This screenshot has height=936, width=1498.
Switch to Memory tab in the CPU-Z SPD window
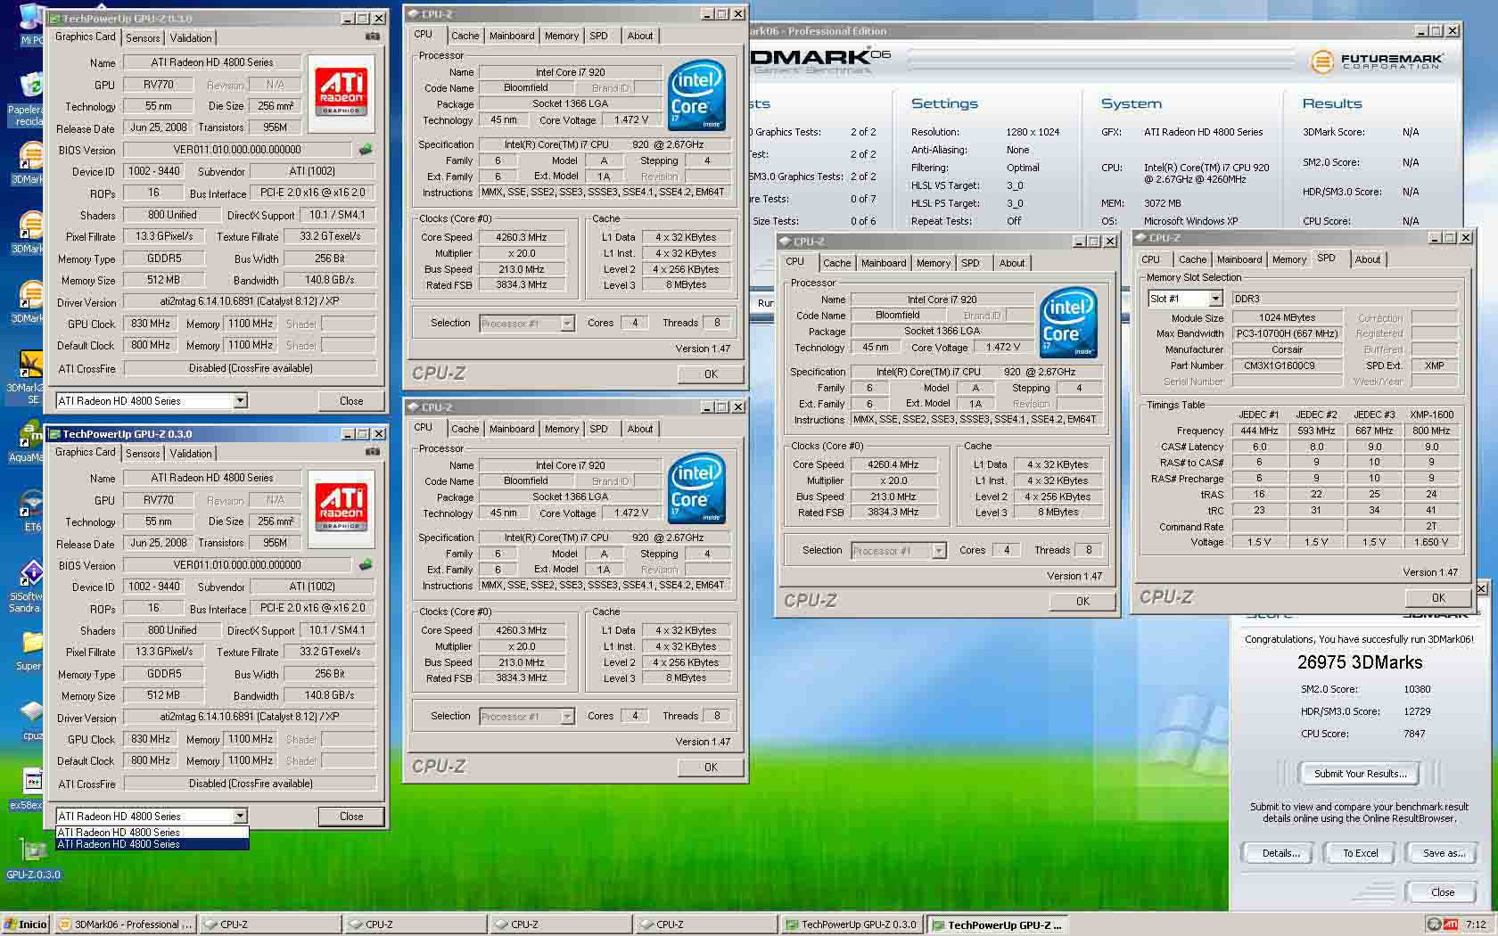[1288, 260]
